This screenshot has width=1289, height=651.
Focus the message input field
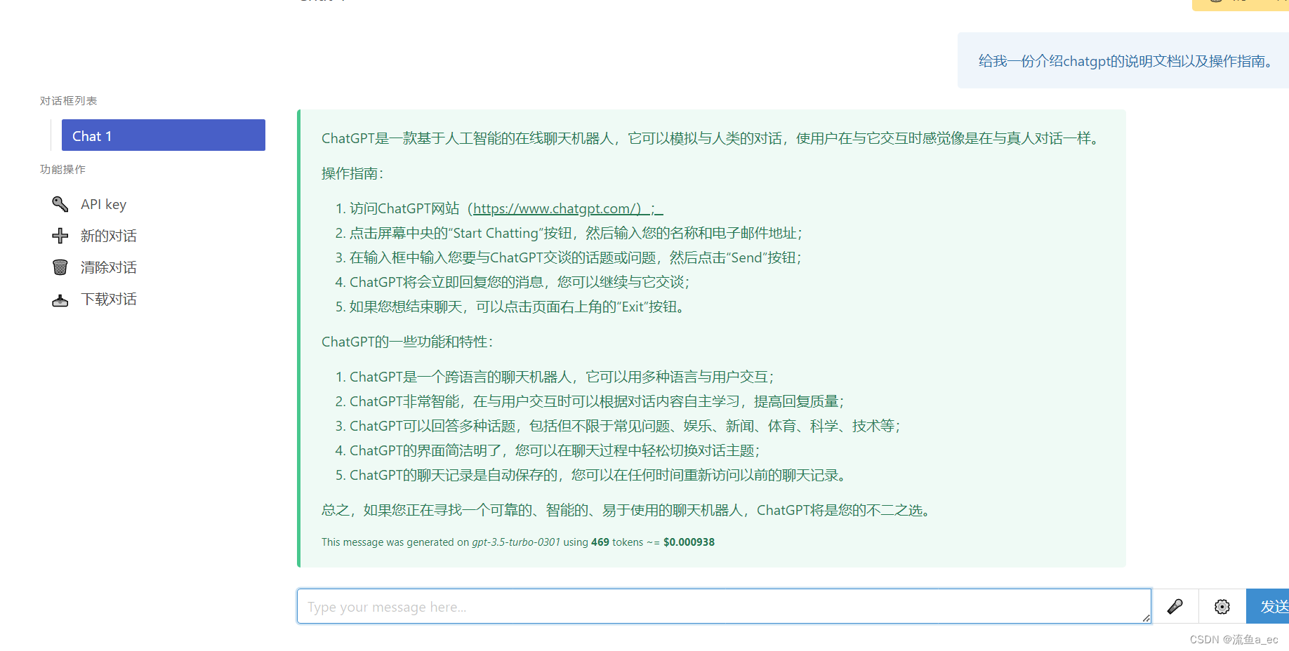724,606
